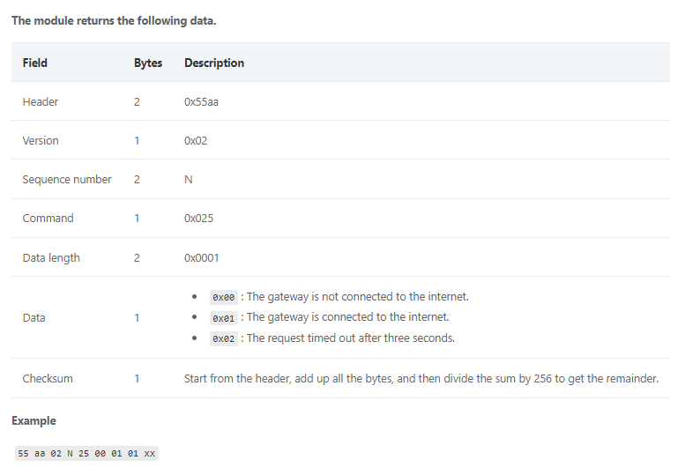685x475 pixels.
Task: Click the 0x02 inline code badge
Action: tap(224, 338)
